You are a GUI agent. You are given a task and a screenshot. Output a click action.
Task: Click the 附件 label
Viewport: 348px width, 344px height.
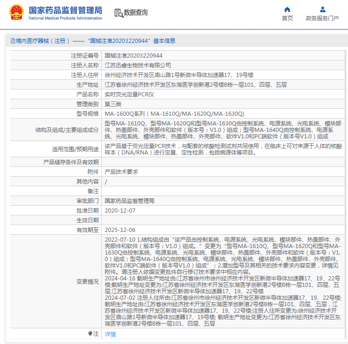click(93, 172)
